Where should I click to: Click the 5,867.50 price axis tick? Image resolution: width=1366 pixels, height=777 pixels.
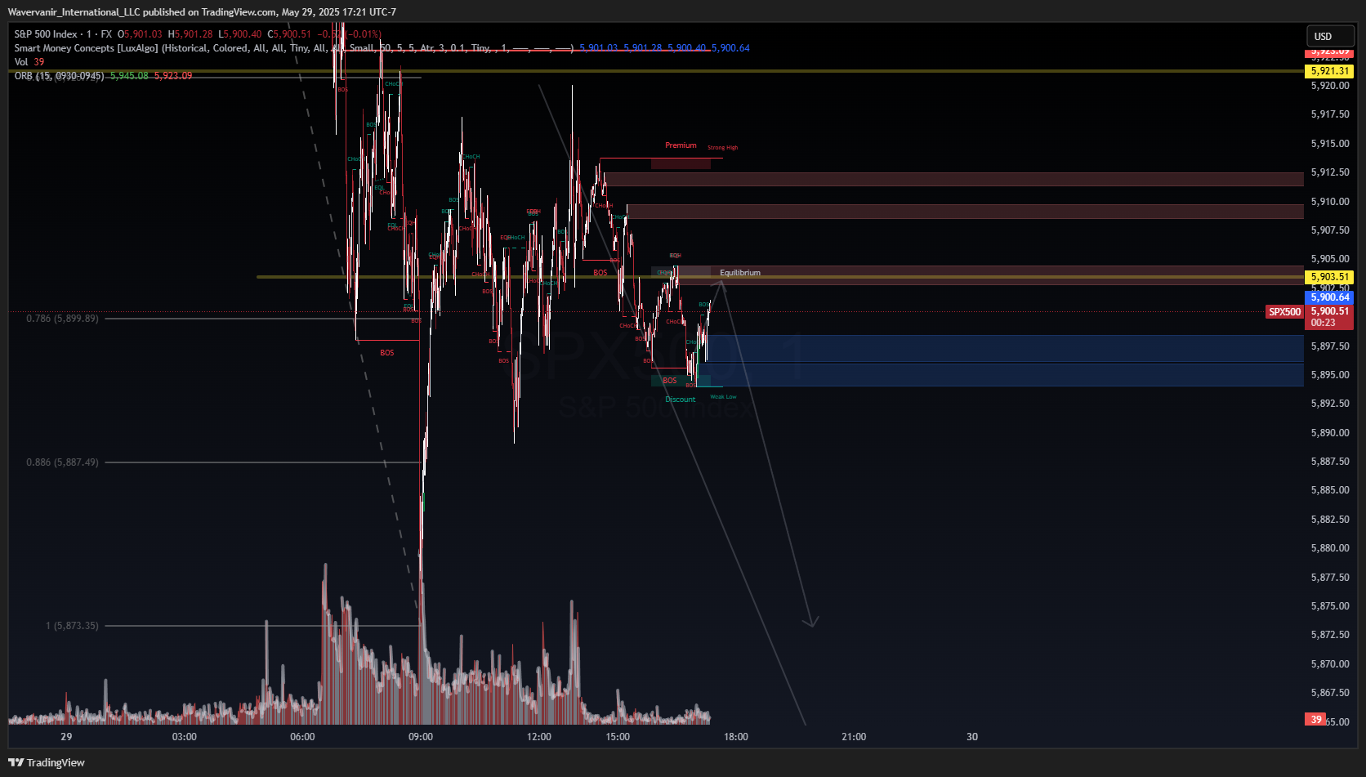point(1330,693)
